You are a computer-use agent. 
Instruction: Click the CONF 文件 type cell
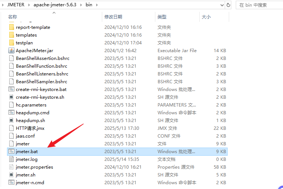click(169, 136)
